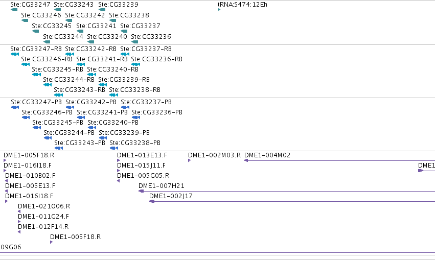Click protein Ste:CG33242-PB
This screenshot has height=260, width=435.
pos(91,102)
